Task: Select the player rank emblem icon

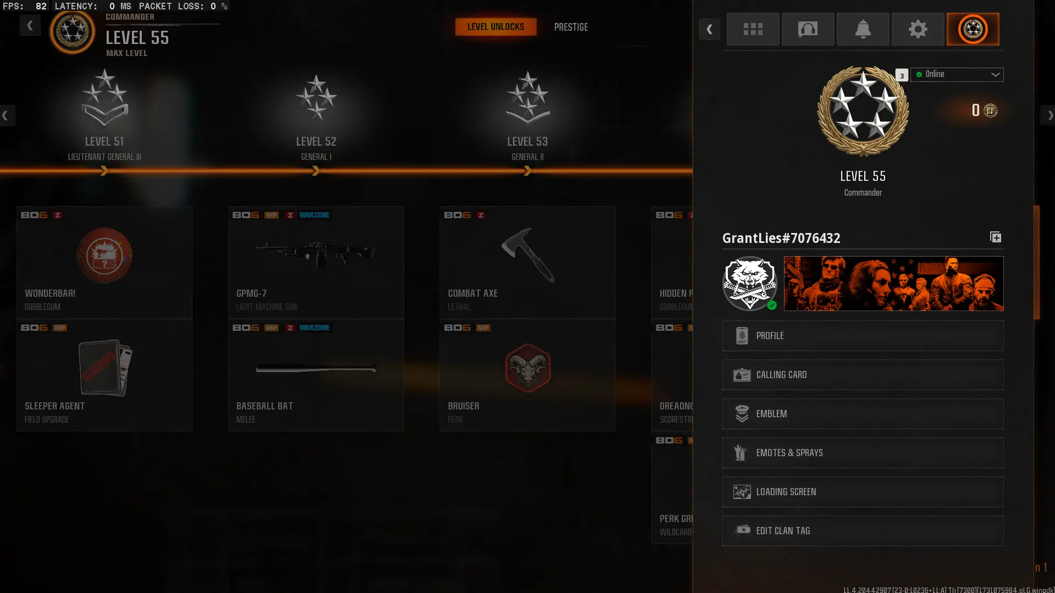Action: pos(973,29)
